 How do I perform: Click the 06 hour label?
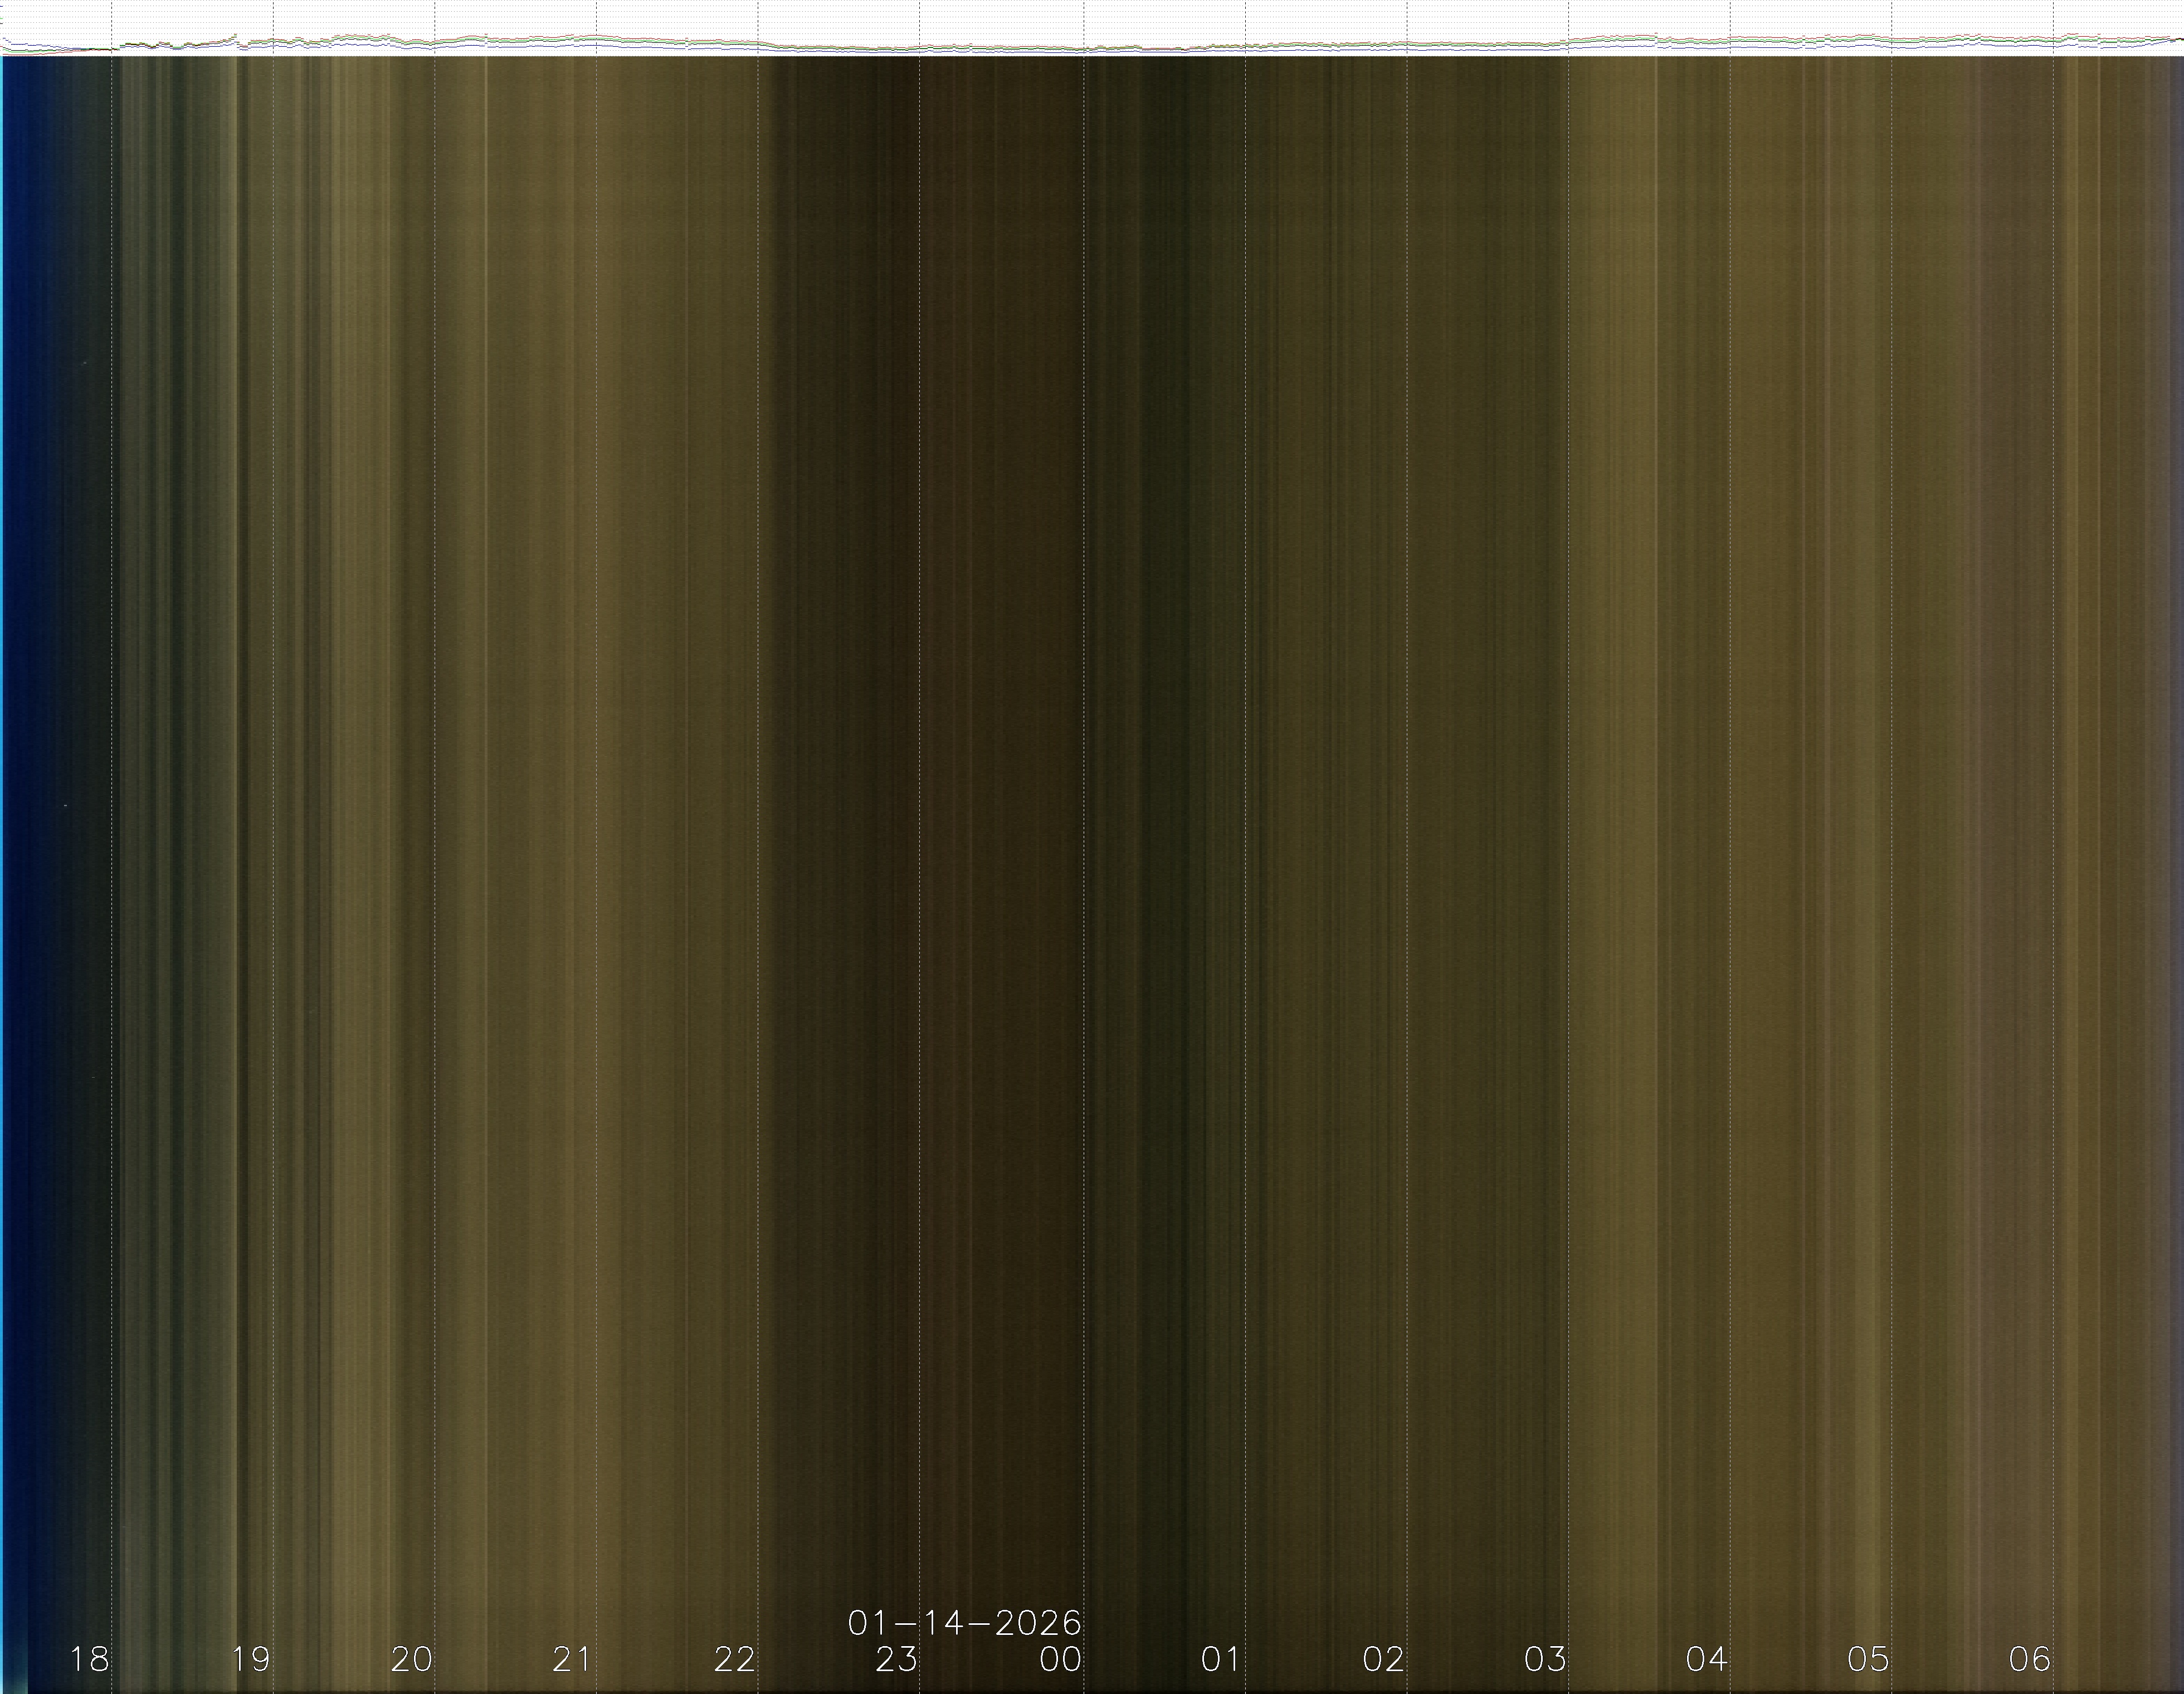[x=2030, y=1660]
